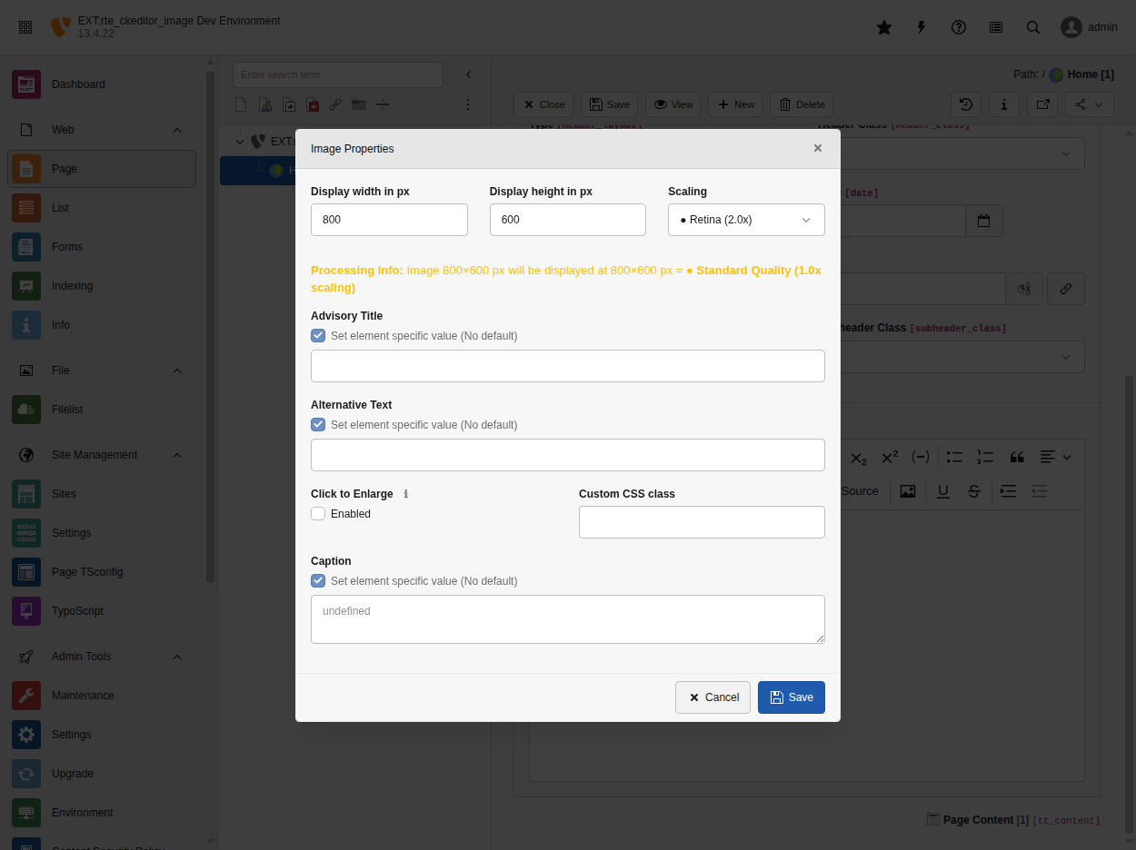
Task: Enable the Click to Enlarge option
Action: [x=318, y=513]
